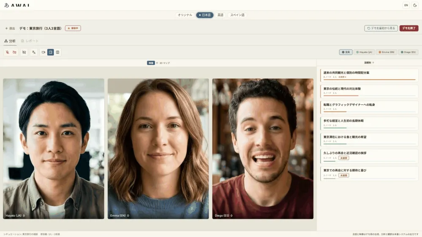Click the back arrow beside 3D マップ
Viewport: 422px width, 237px height.
(157, 63)
